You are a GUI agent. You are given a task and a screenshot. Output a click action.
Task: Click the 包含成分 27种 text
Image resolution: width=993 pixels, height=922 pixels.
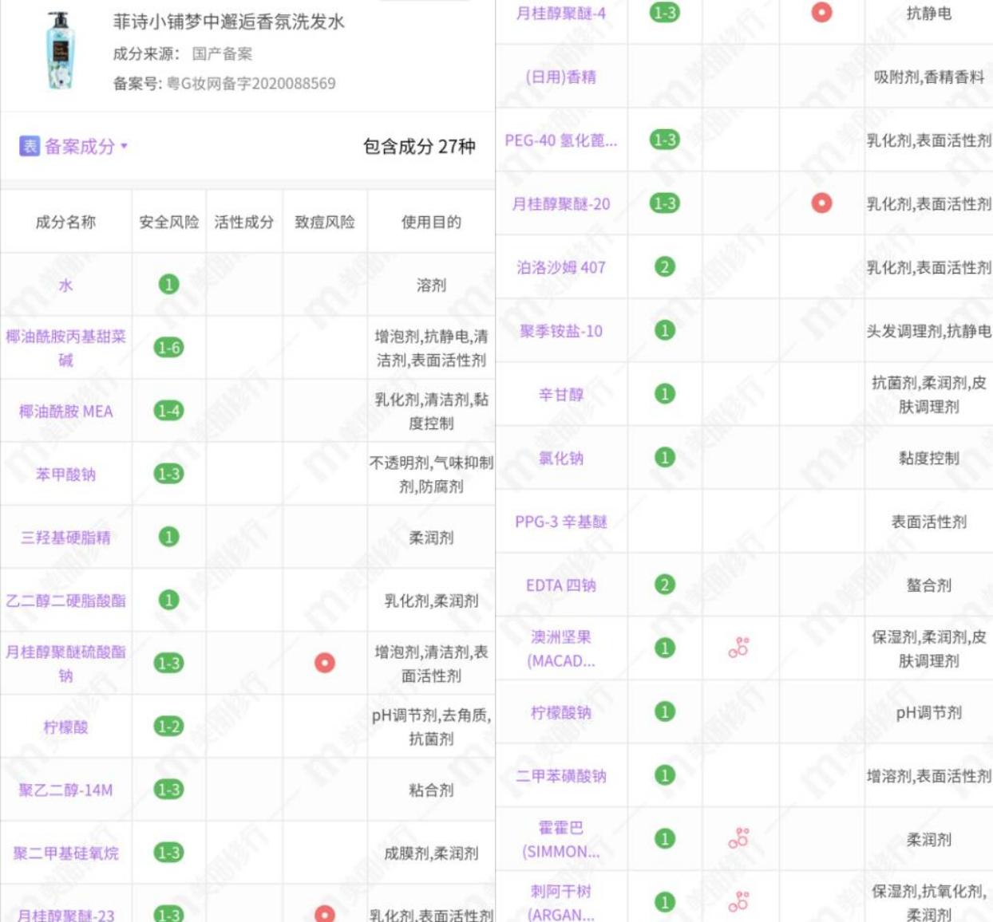coord(421,146)
